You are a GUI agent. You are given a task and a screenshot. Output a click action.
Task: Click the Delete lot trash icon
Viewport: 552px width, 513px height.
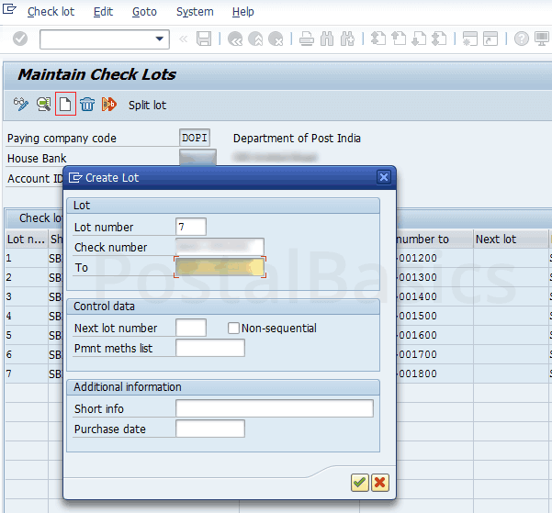click(x=87, y=105)
